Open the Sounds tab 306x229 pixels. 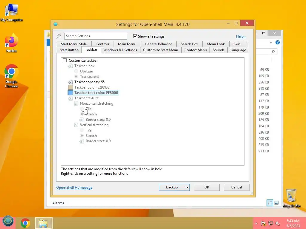[x=218, y=50]
